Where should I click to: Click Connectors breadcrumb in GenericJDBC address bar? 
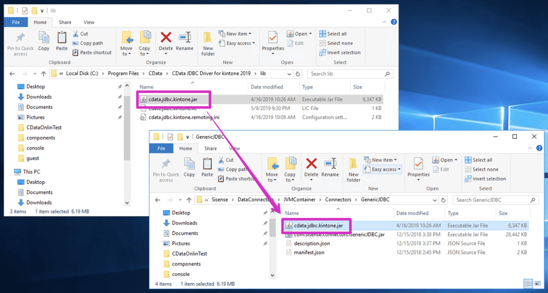coord(338,200)
